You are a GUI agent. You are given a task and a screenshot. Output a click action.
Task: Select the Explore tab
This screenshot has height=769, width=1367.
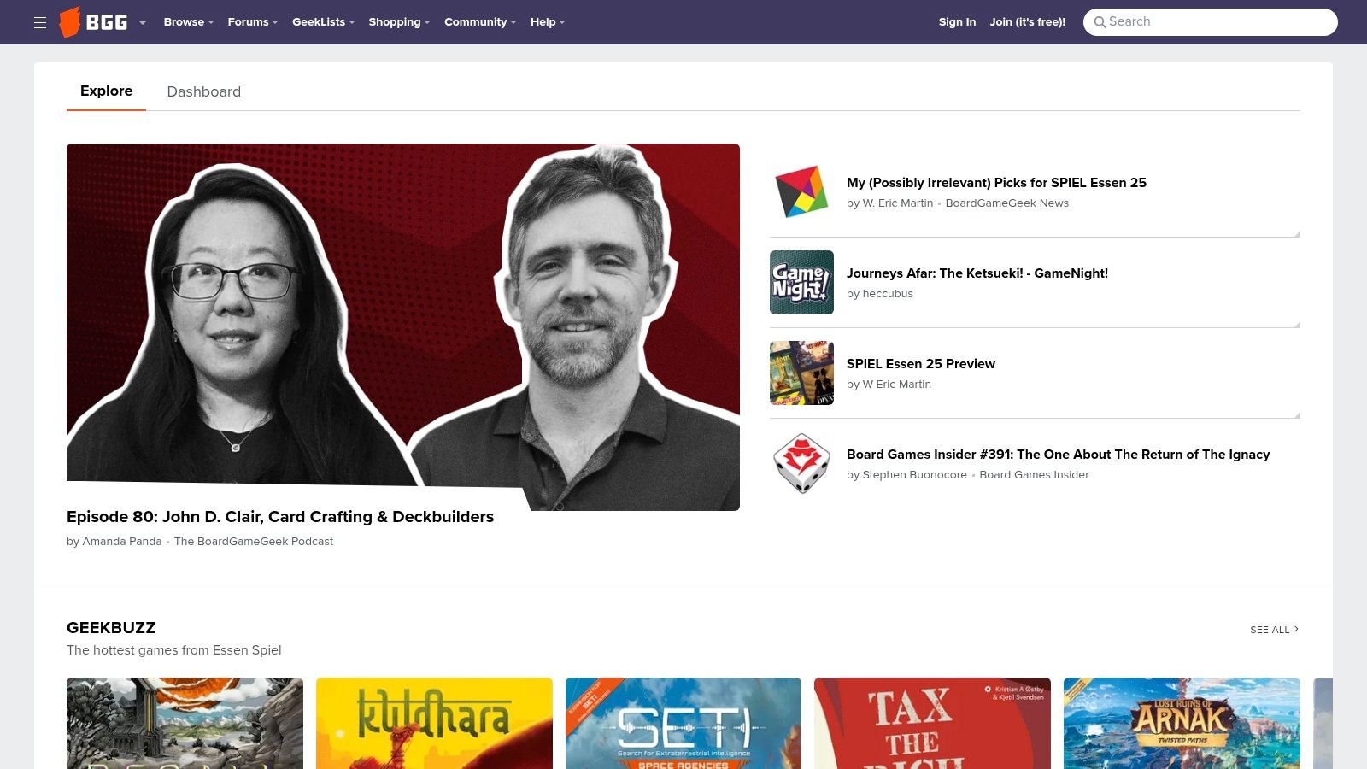[x=106, y=91]
